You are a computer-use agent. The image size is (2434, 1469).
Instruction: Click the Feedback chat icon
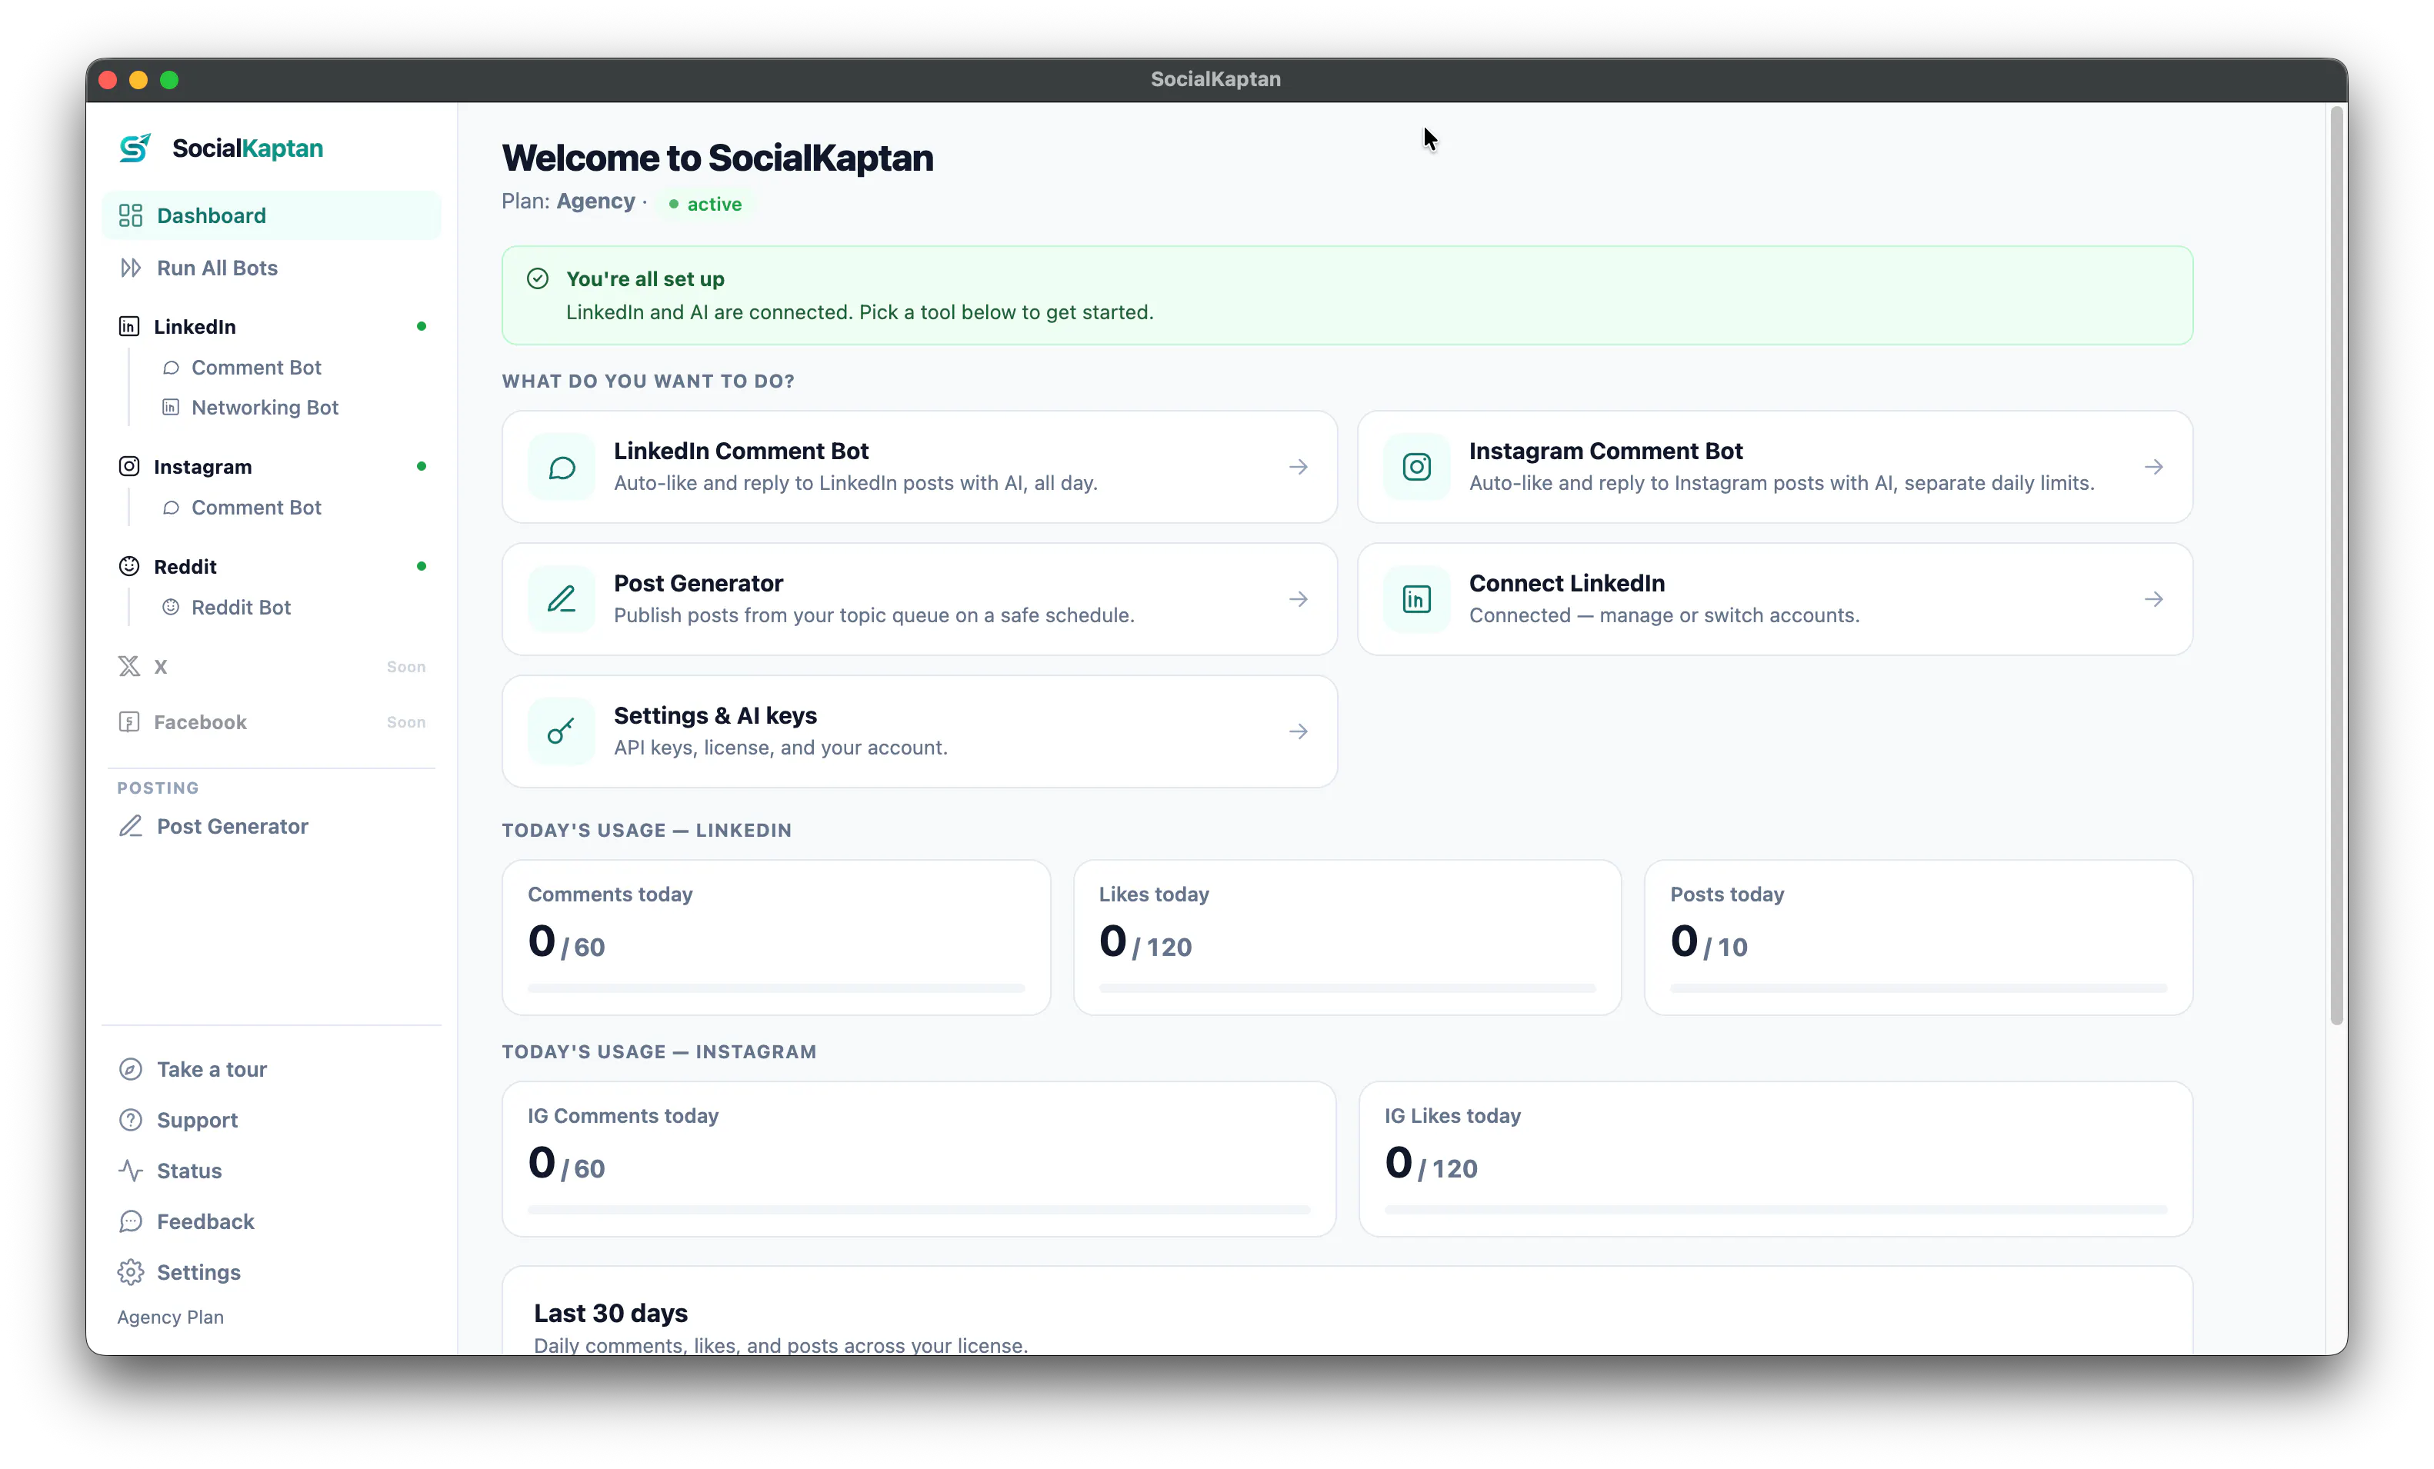pos(131,1221)
